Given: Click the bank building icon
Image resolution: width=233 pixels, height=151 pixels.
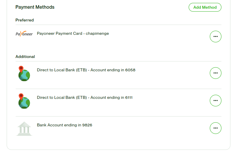Looking at the screenshot, I should pos(24,128).
